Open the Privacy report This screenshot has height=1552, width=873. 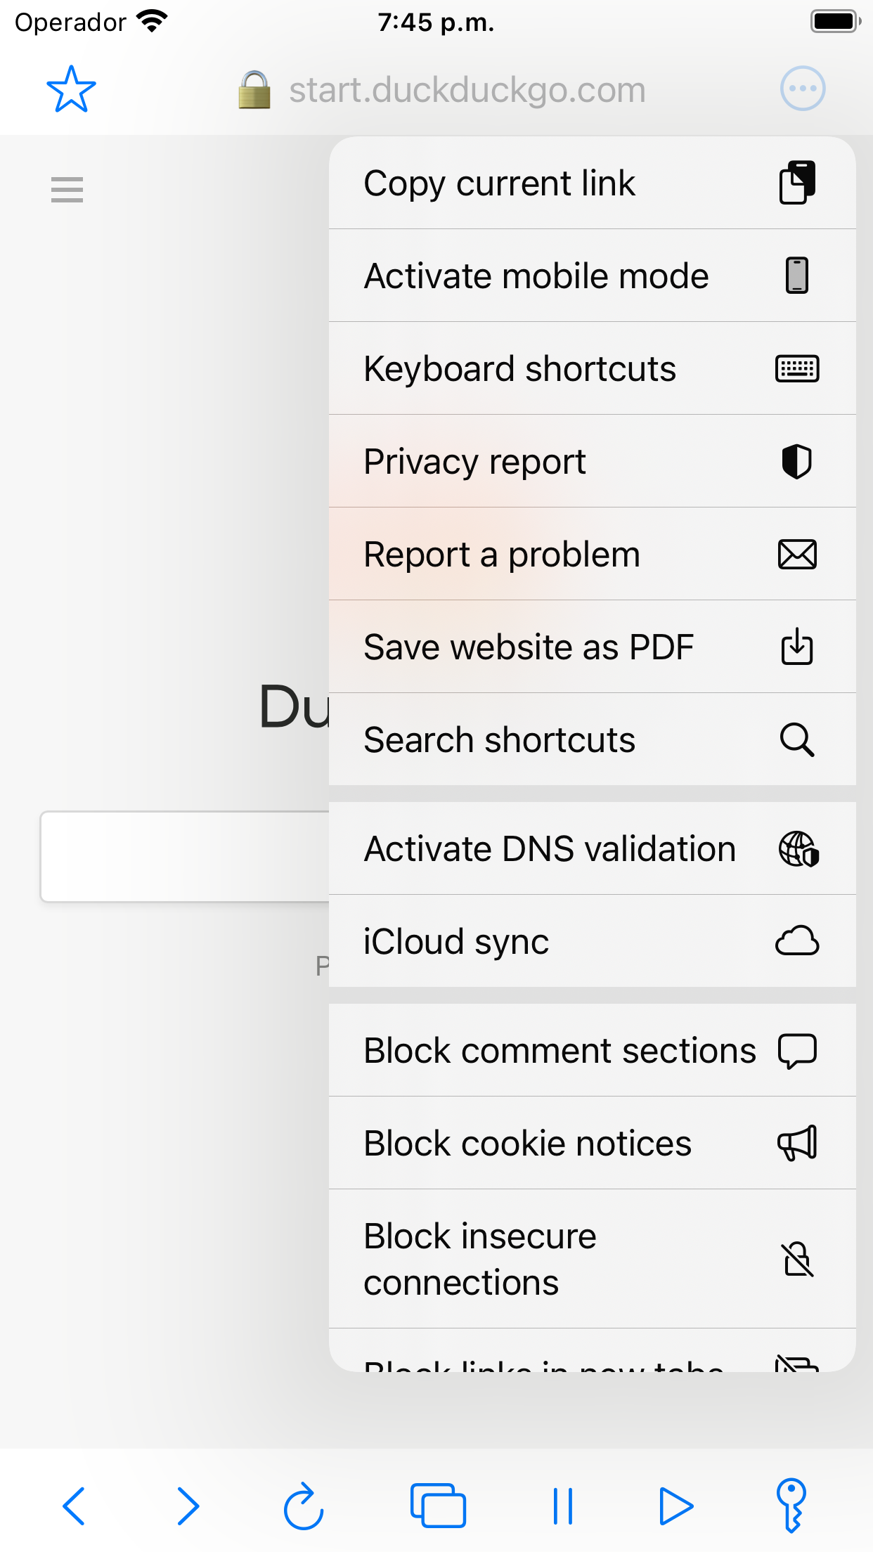click(592, 461)
